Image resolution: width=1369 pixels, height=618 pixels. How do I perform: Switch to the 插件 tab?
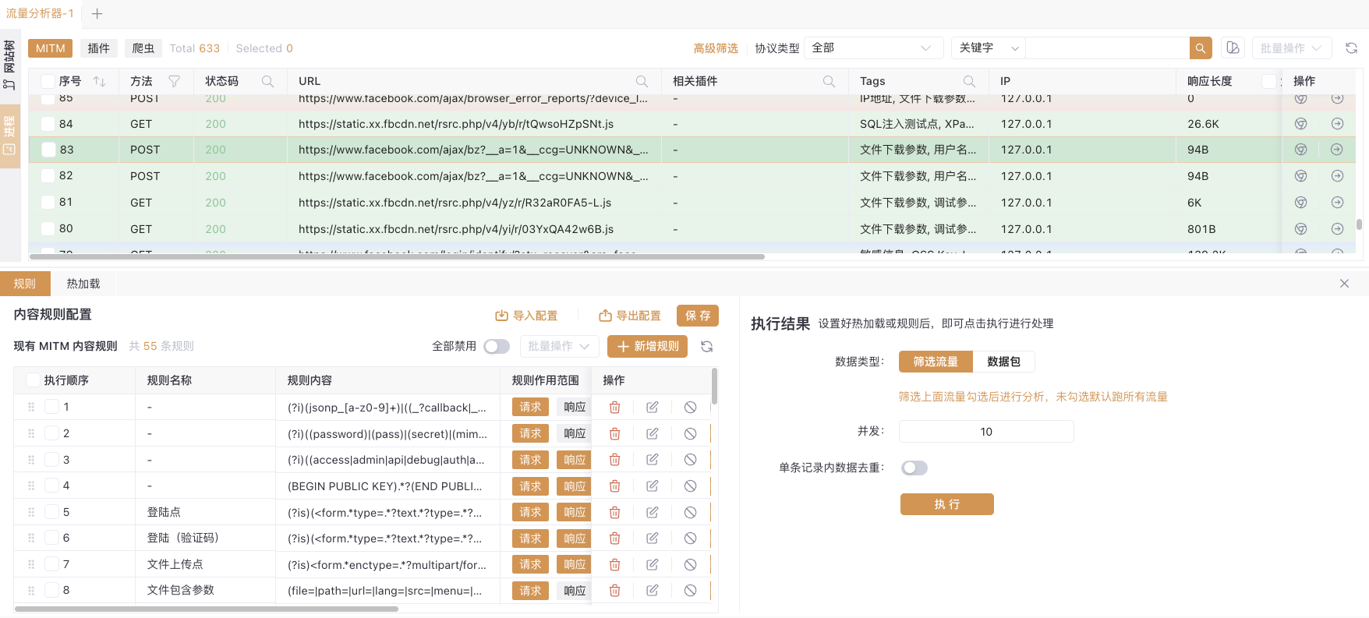pyautogui.click(x=99, y=48)
